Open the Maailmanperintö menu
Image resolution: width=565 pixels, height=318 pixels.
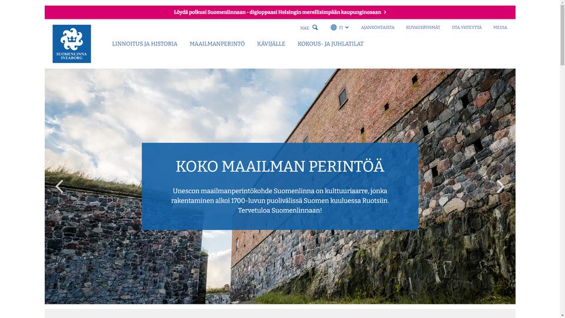(217, 44)
